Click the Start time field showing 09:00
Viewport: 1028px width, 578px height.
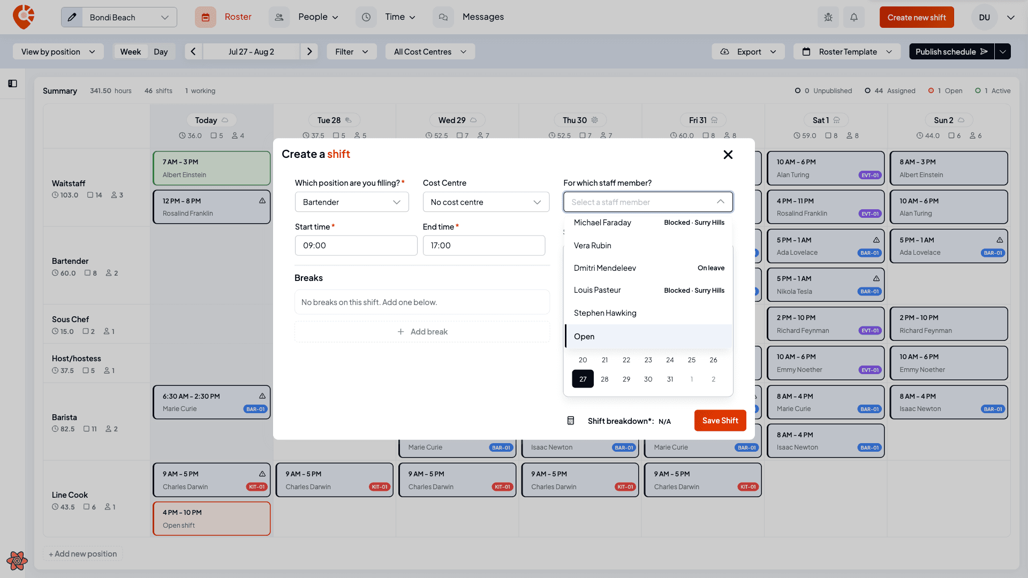coord(356,245)
